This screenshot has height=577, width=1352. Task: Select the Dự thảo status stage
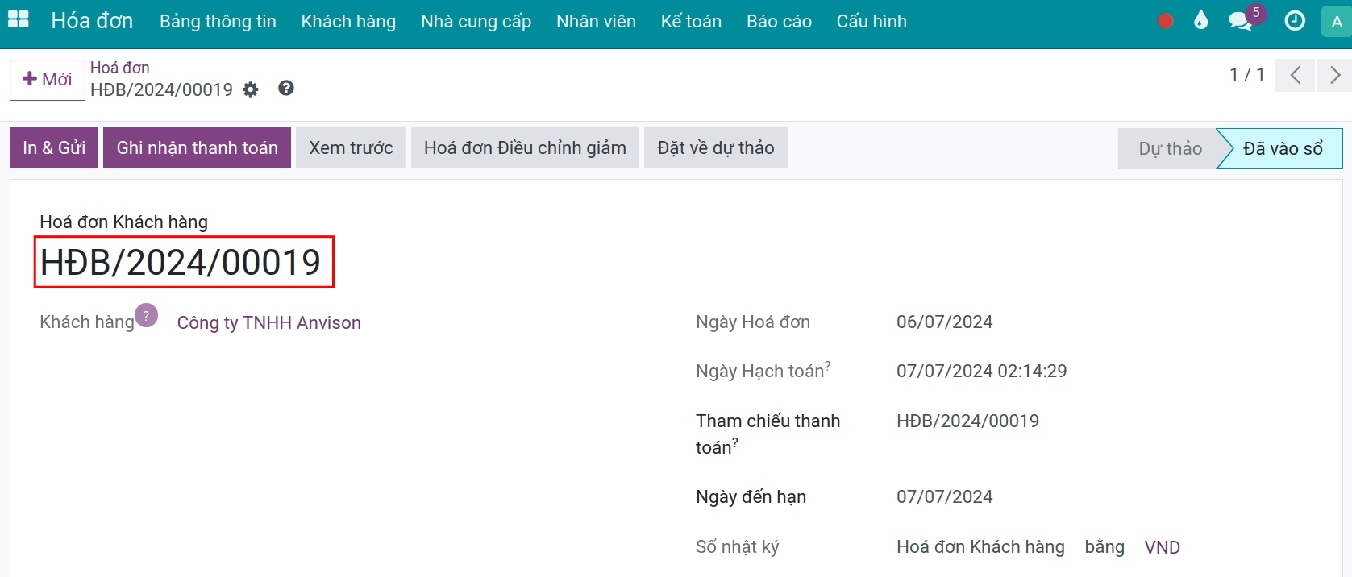(1170, 148)
